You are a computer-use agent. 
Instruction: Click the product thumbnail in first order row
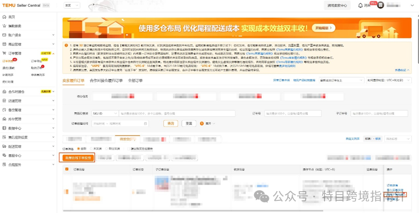coord(161,183)
